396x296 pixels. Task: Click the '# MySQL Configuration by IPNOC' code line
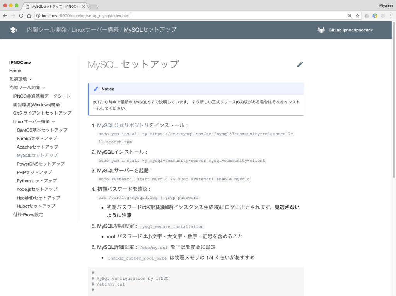(x=130, y=279)
